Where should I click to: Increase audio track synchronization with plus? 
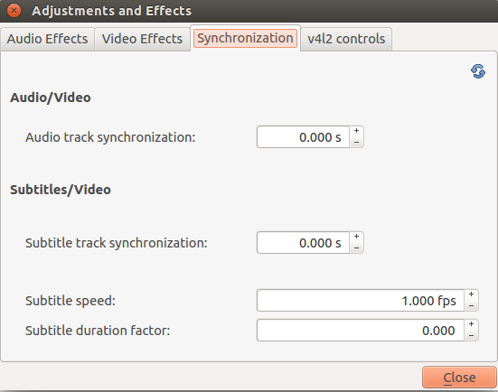click(357, 131)
